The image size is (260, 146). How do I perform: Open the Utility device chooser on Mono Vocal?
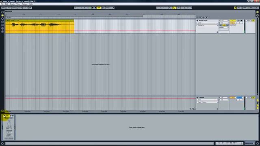coord(207,23)
